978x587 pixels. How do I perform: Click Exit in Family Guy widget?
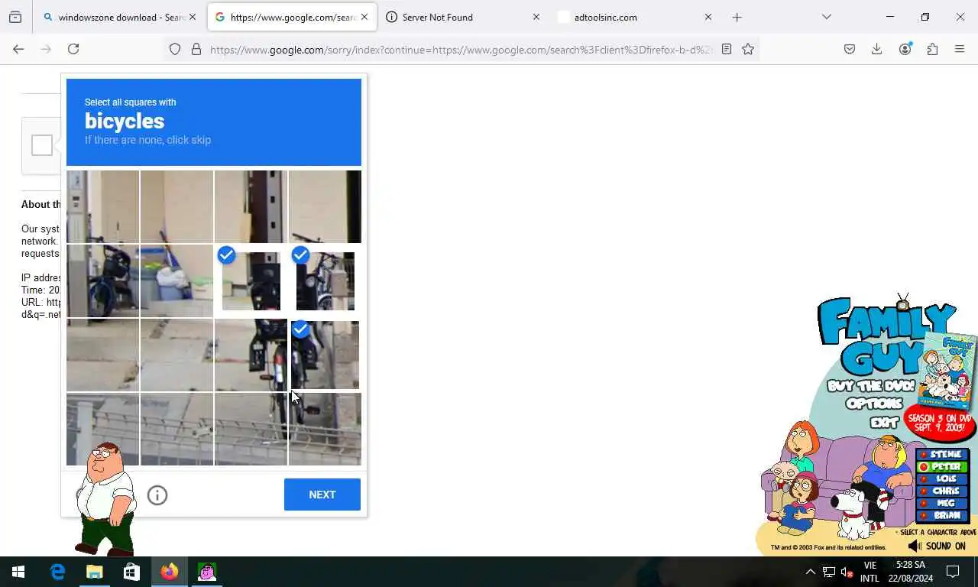pyautogui.click(x=884, y=422)
